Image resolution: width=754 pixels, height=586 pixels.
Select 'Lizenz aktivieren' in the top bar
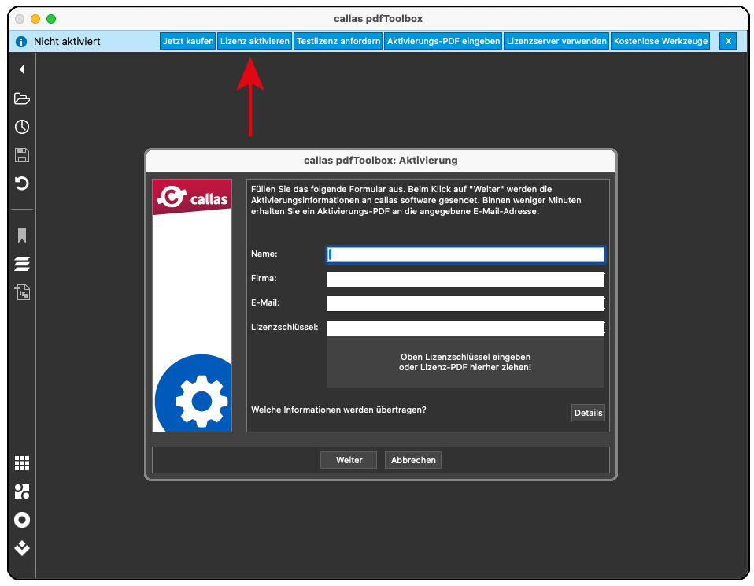point(255,41)
